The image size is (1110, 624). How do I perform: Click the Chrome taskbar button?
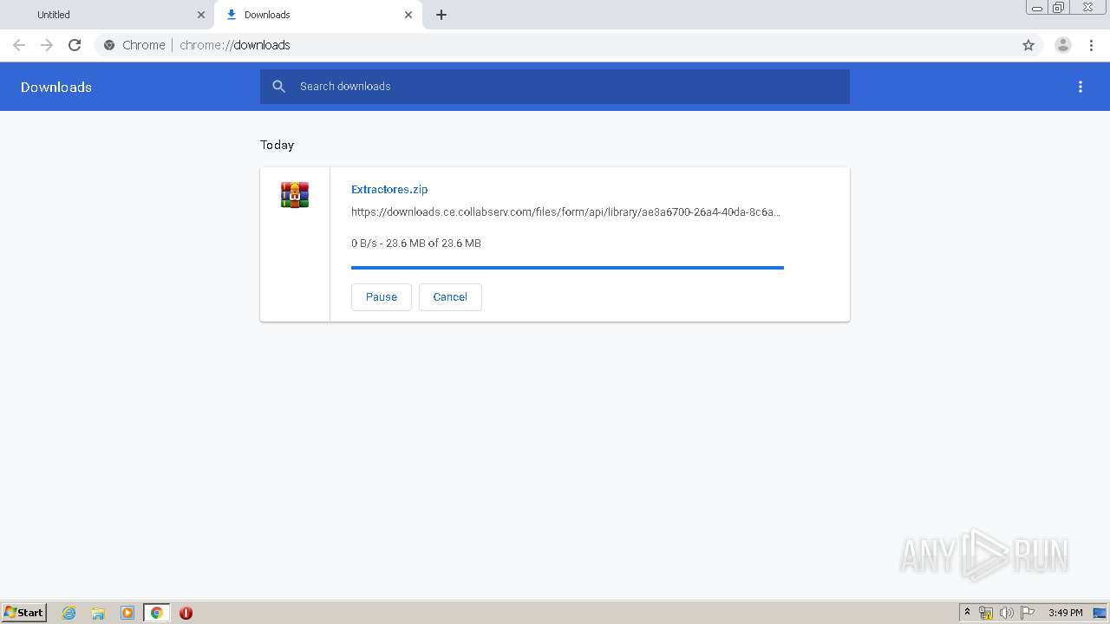tap(156, 613)
